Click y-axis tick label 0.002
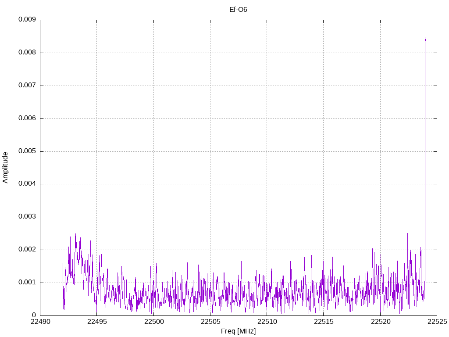This screenshot has width=449, height=337. coord(27,250)
